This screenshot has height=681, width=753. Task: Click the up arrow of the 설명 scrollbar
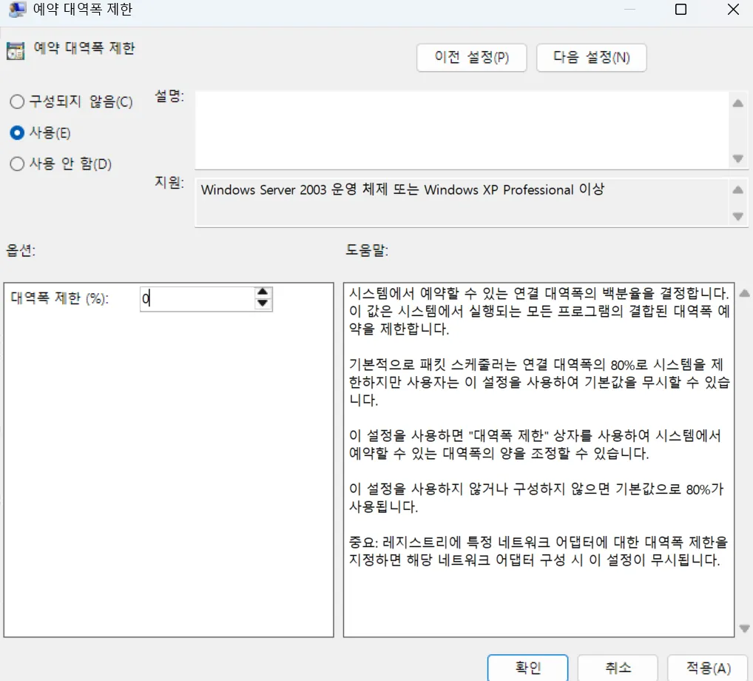[x=737, y=104]
